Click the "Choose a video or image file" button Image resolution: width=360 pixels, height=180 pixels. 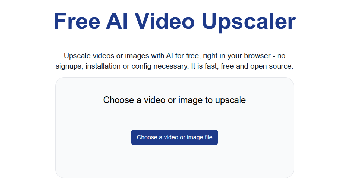175,137
